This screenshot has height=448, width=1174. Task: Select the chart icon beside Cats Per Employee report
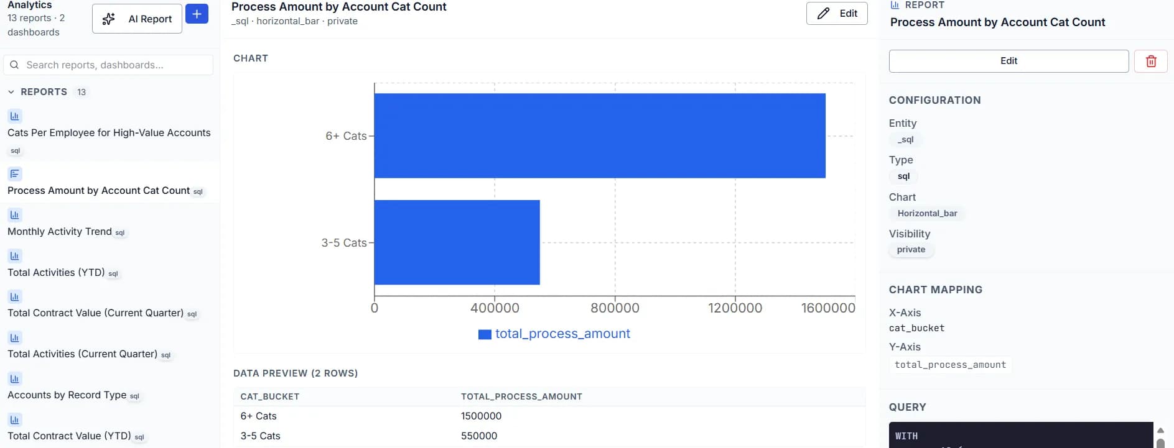[14, 116]
